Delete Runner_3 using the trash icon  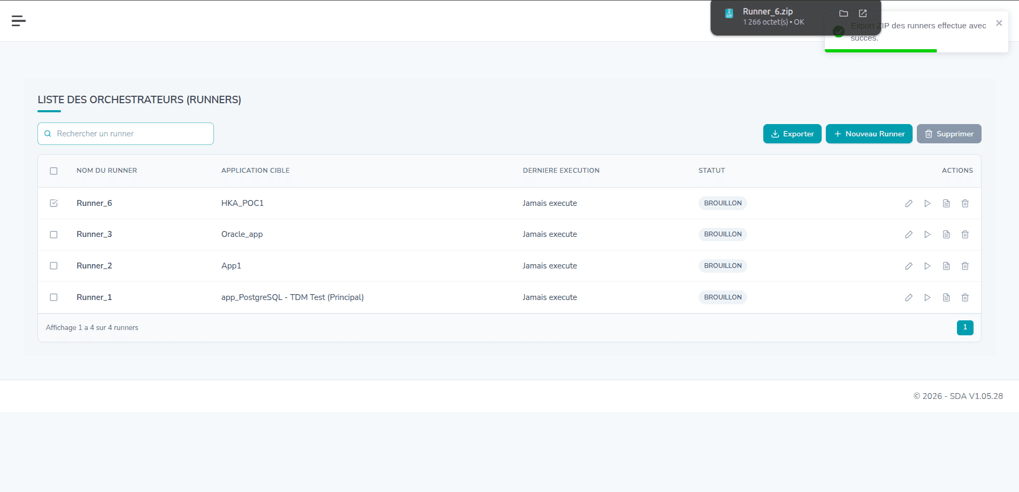pyautogui.click(x=965, y=234)
